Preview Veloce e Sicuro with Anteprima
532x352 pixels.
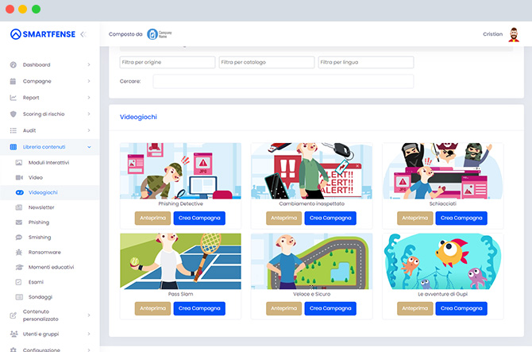click(x=283, y=308)
